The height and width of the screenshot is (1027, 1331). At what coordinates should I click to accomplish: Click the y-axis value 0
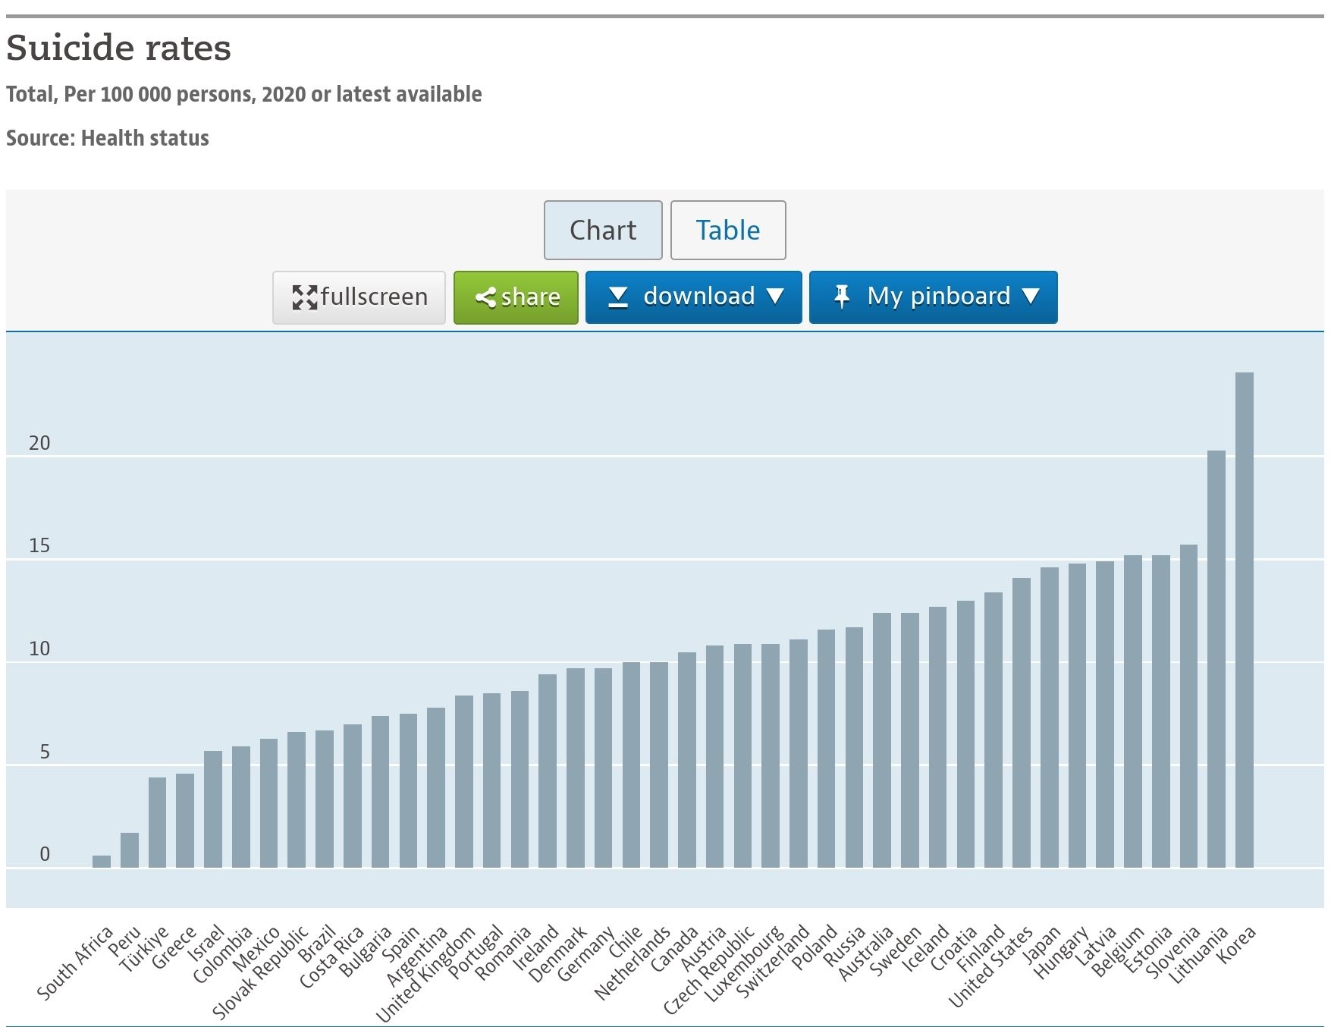point(45,854)
